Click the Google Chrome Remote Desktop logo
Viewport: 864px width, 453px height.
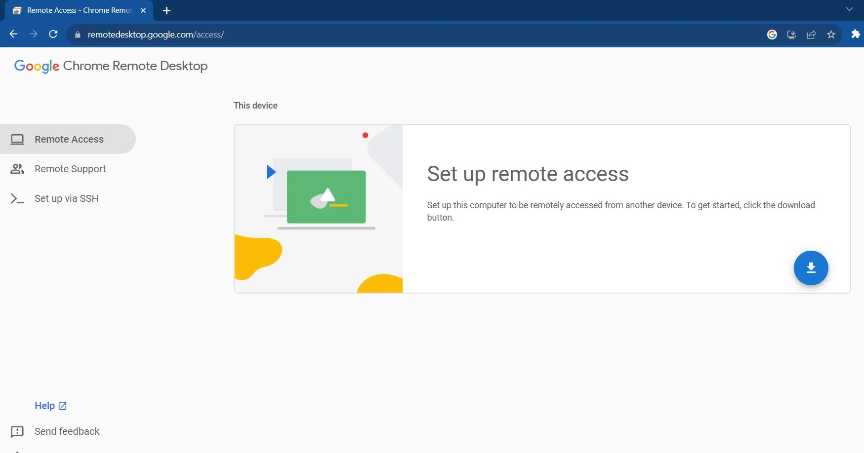111,66
